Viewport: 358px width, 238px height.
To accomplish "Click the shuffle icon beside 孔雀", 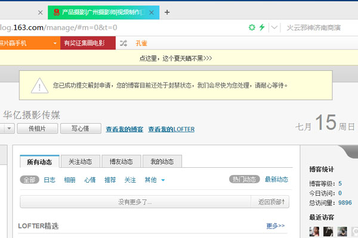I will click(123, 43).
